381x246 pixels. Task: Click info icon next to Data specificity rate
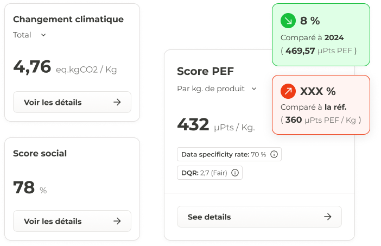point(274,154)
